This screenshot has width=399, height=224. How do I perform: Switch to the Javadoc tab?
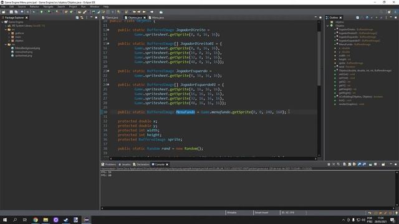(x=125, y=164)
